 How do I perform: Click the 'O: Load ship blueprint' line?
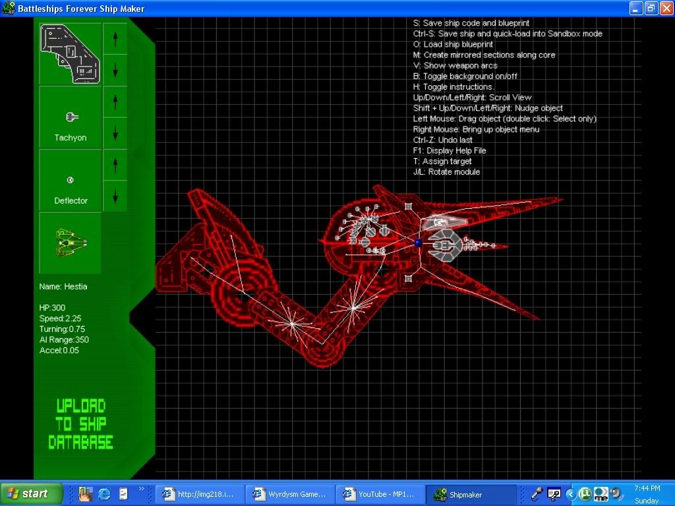point(454,44)
